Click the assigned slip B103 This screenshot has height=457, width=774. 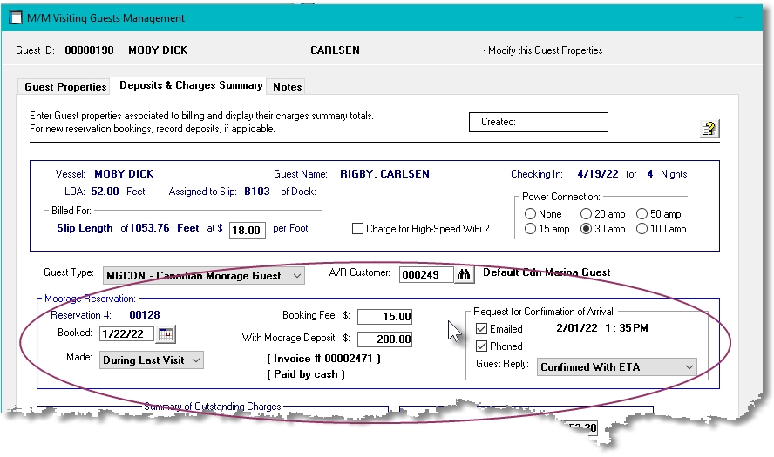tap(257, 192)
